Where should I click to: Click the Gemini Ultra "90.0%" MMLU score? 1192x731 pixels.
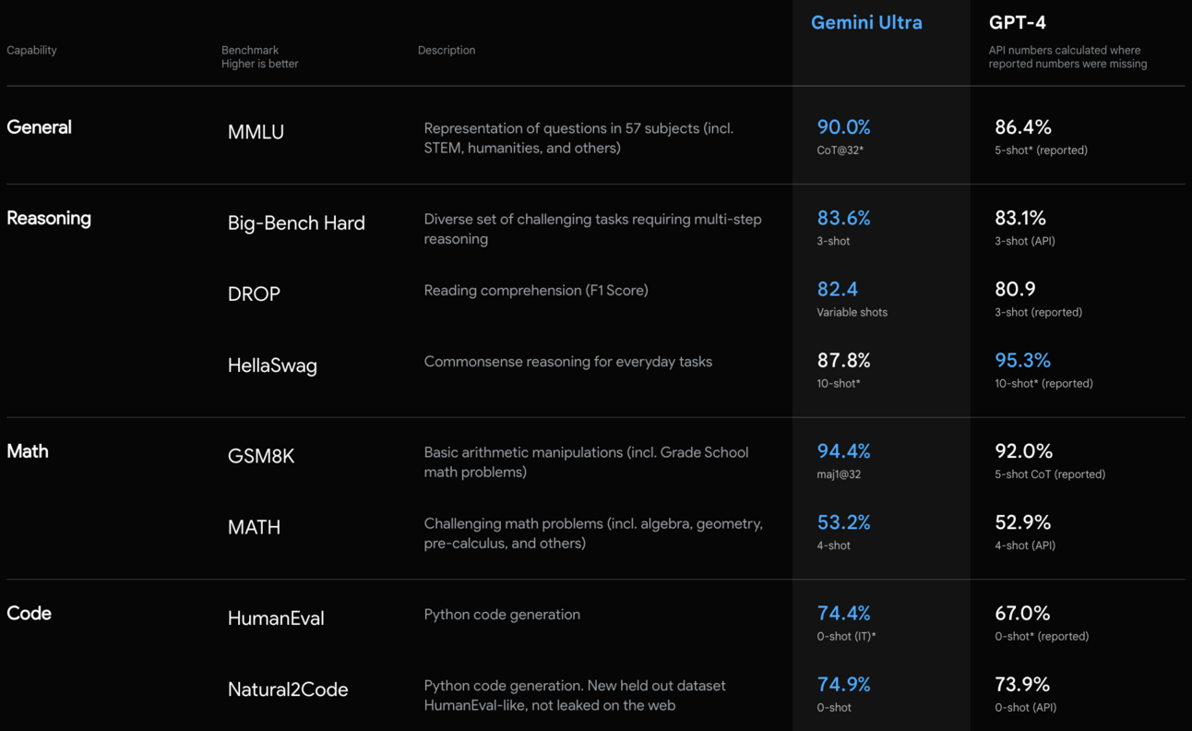click(843, 127)
